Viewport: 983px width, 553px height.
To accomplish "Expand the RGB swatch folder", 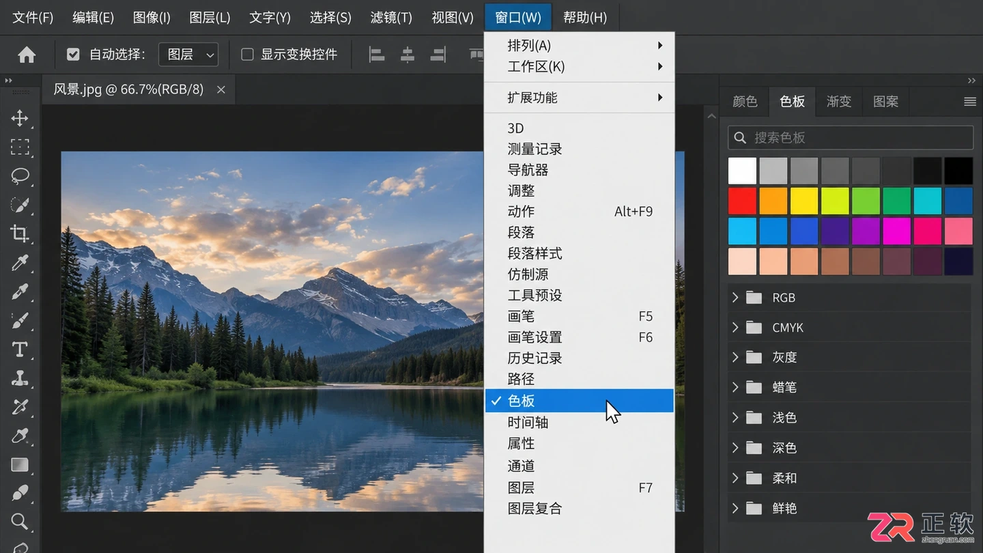I will coord(735,297).
